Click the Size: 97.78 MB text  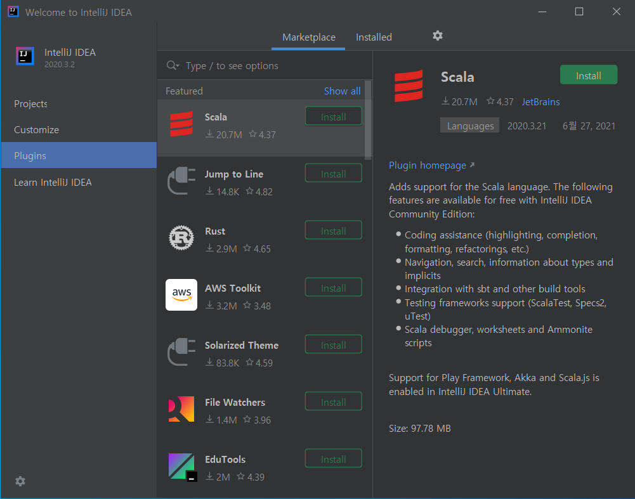419,429
